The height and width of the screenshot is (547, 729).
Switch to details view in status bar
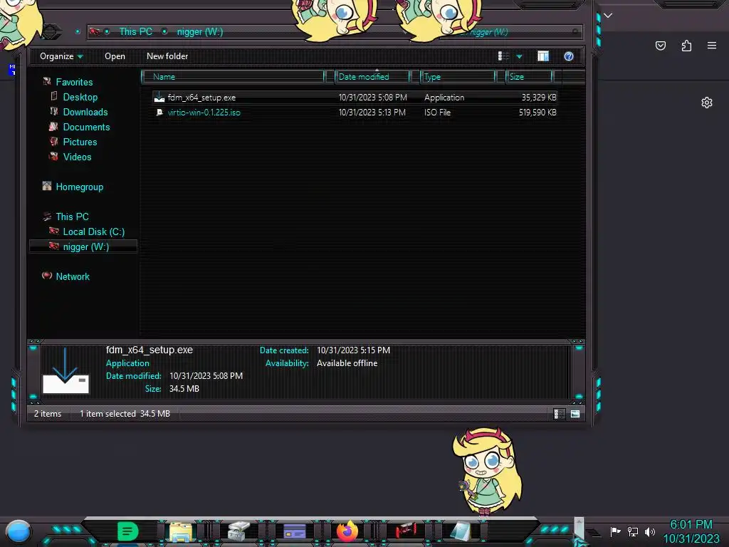[x=560, y=414]
